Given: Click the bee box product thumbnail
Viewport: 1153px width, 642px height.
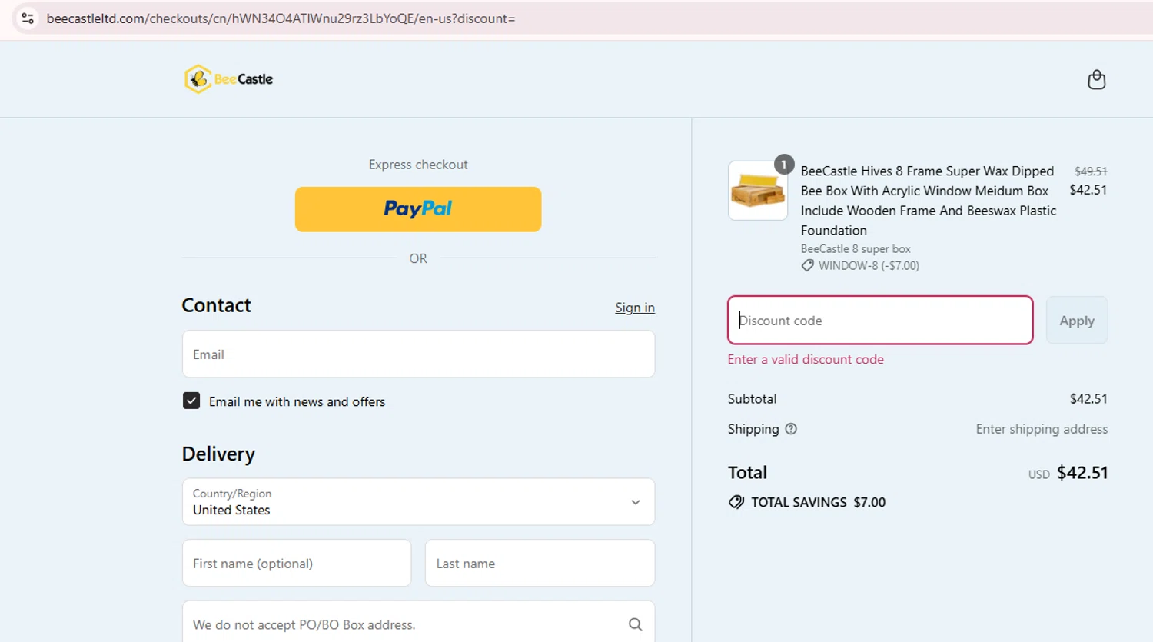Looking at the screenshot, I should click(758, 191).
